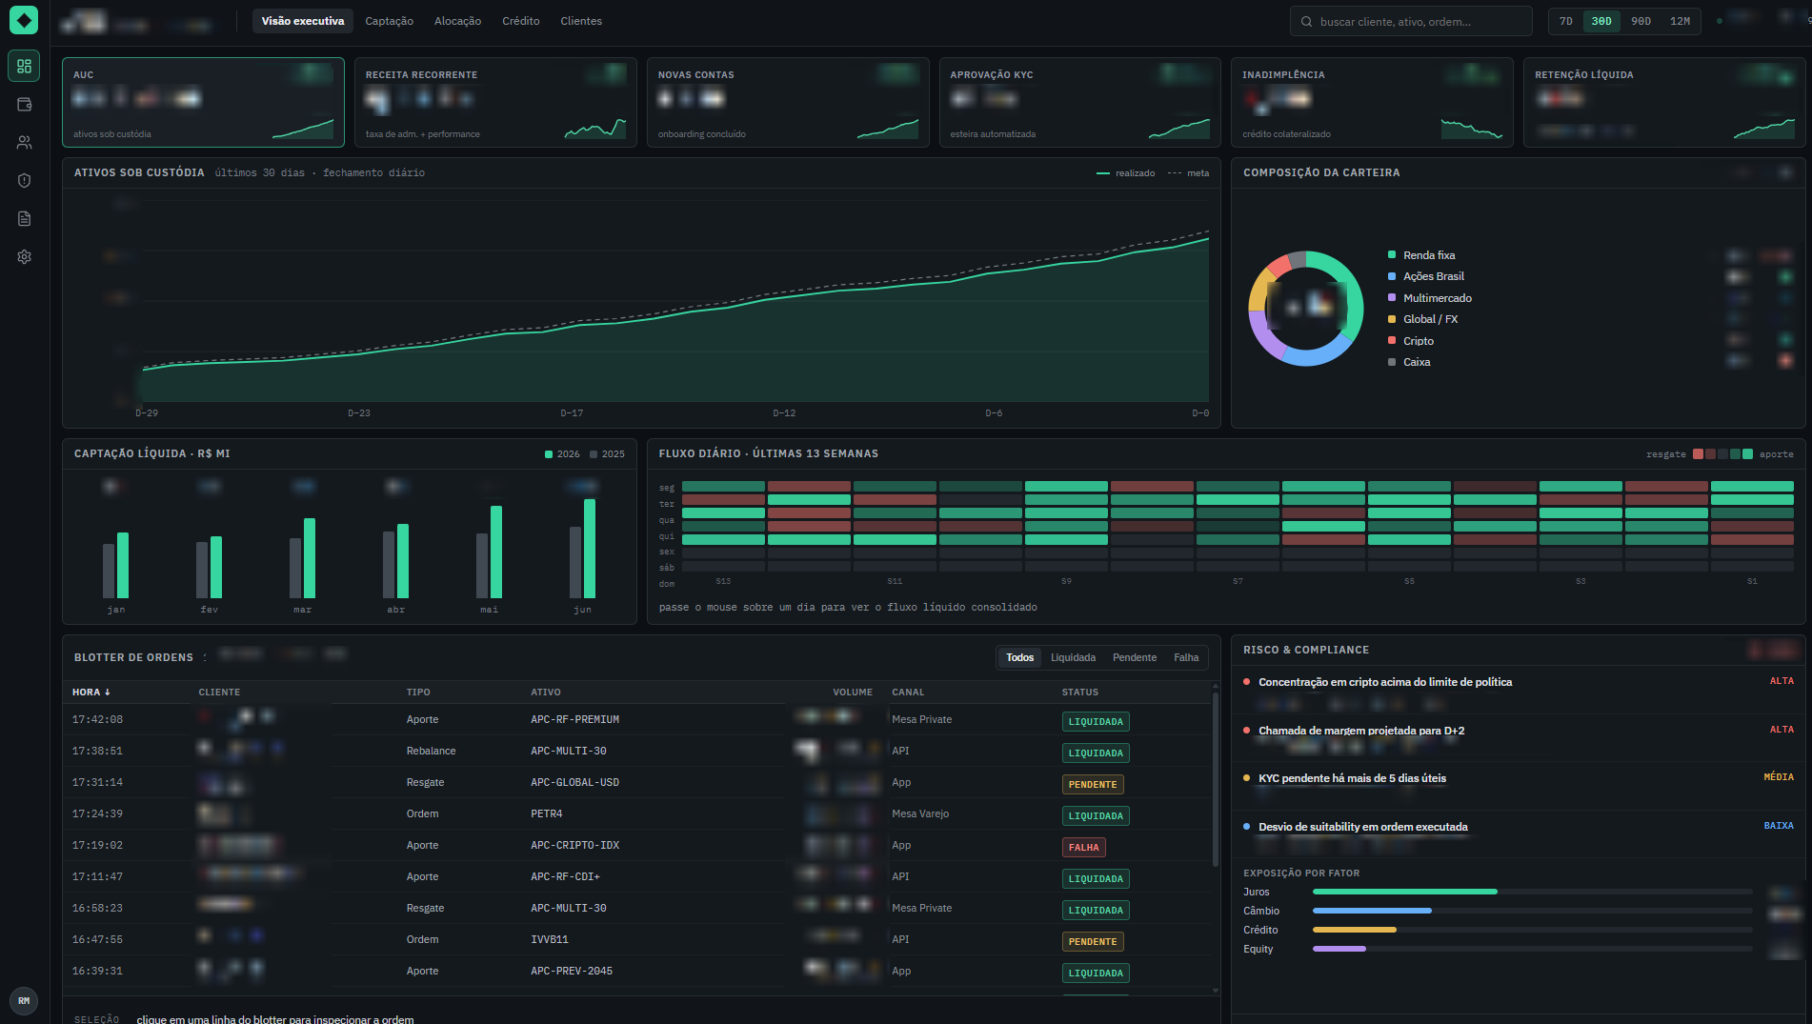Image resolution: width=1812 pixels, height=1024 pixels.
Task: Focus the buscar cliente search field
Action: tap(1410, 21)
